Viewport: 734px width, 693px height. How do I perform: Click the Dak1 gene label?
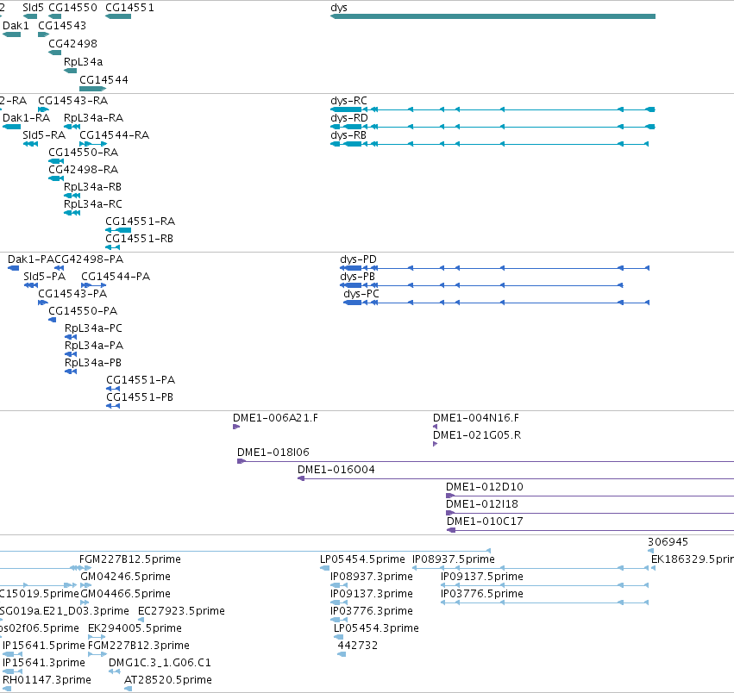tap(16, 25)
